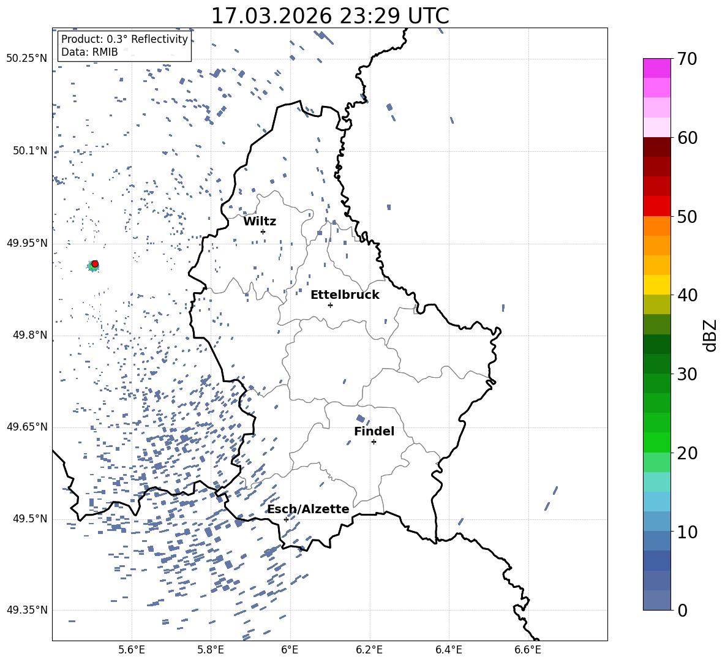725x662 pixels.
Task: Click the 6.6°E longitude label
Action: [528, 650]
